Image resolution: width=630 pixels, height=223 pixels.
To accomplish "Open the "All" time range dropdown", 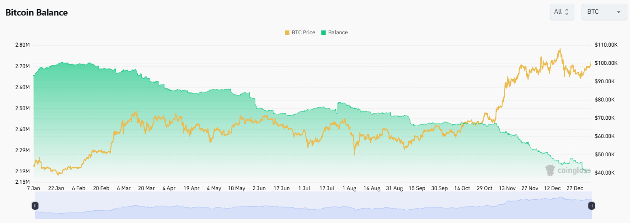I will coord(561,12).
